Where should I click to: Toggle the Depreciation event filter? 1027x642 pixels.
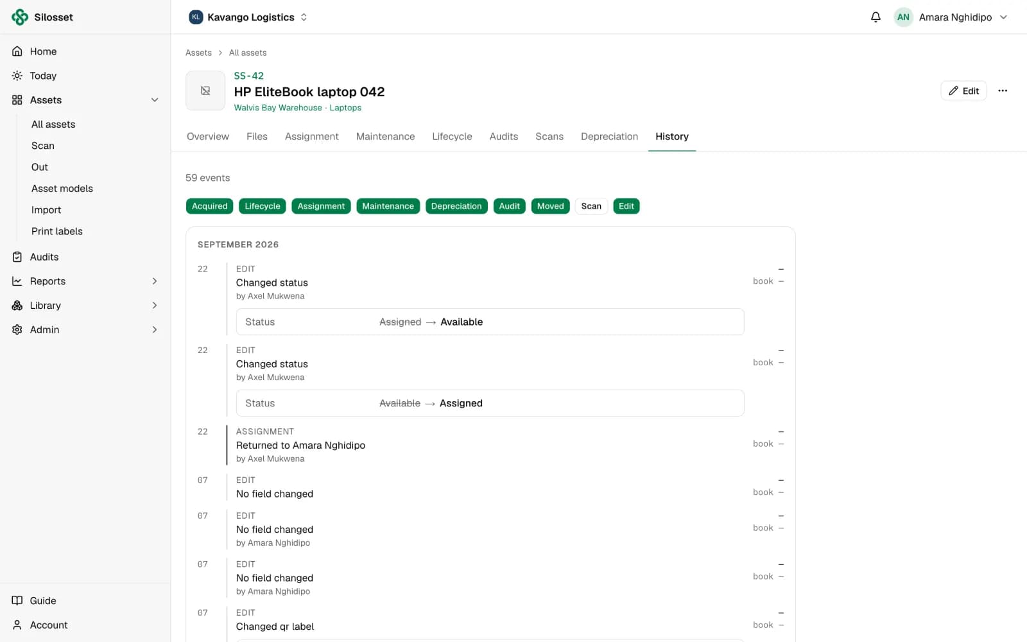click(x=456, y=206)
